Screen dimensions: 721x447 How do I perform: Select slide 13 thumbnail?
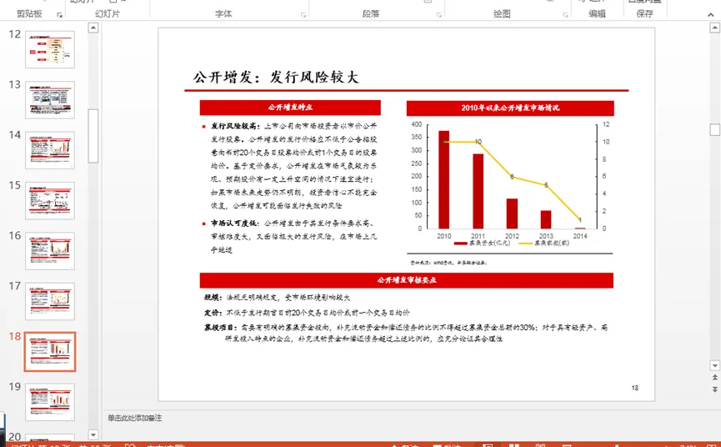(x=50, y=100)
